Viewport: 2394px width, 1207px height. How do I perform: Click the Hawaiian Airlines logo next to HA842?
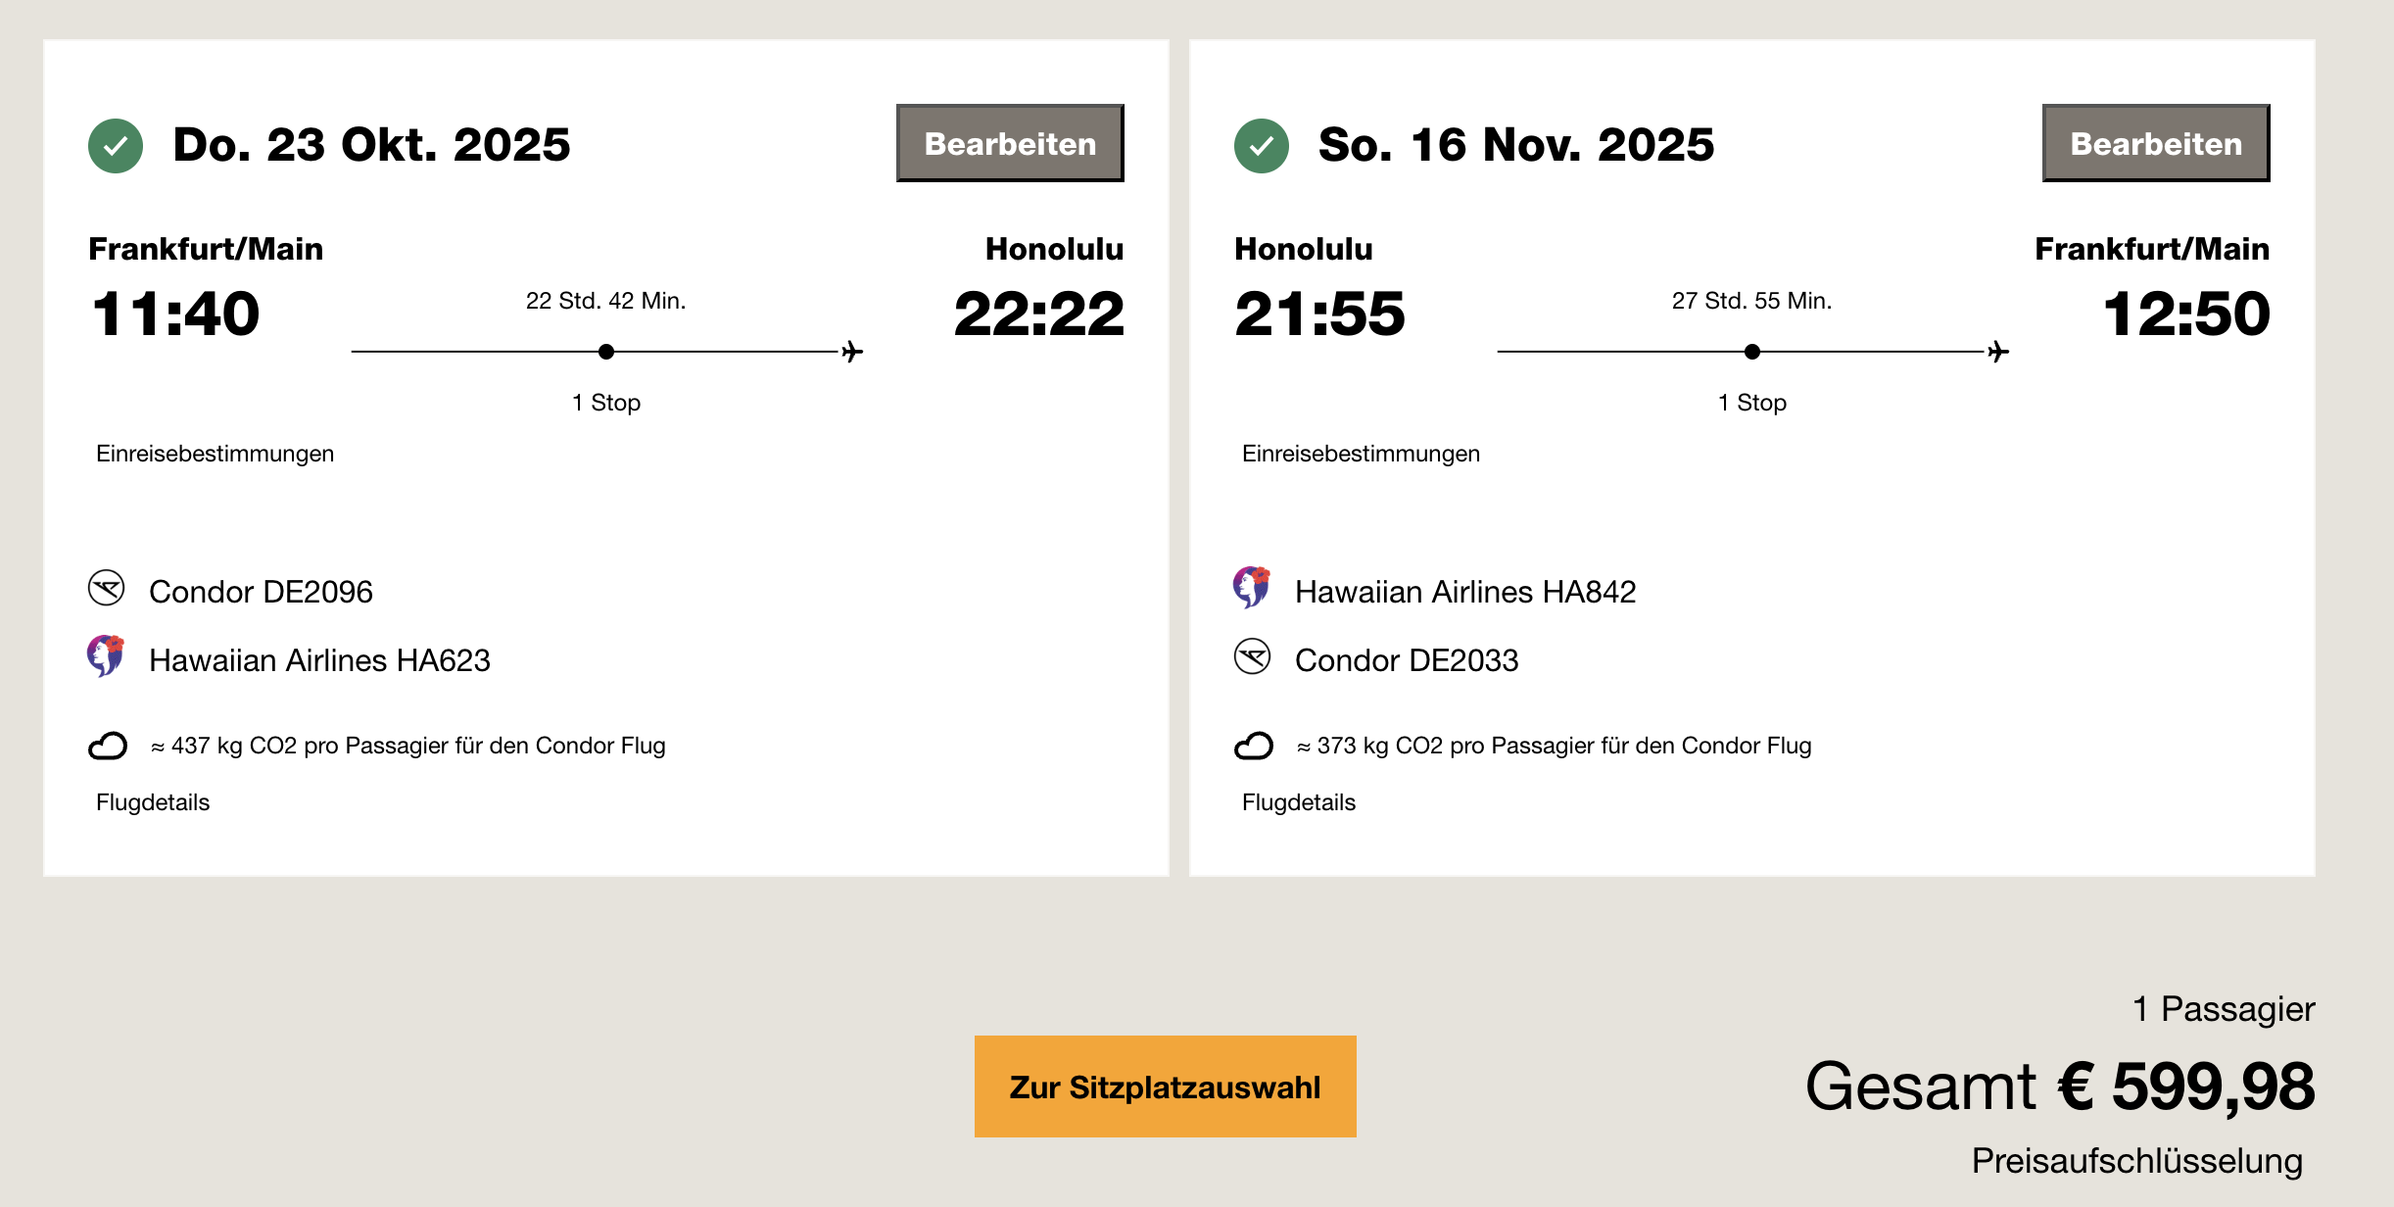coord(1252,588)
